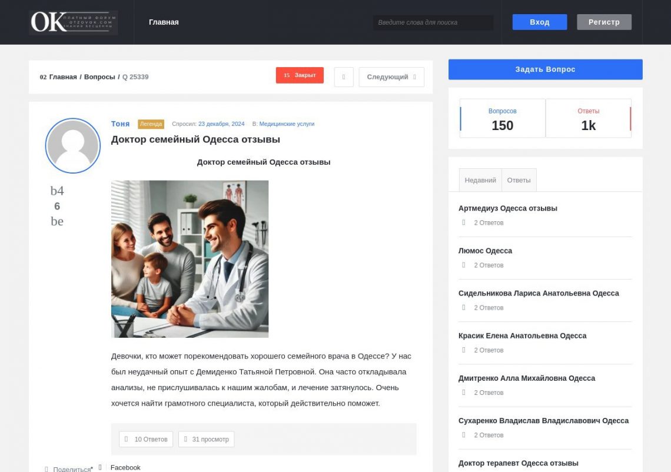The height and width of the screenshot is (472, 671).
Task: Click Тоня's profile avatar
Action: 73,146
